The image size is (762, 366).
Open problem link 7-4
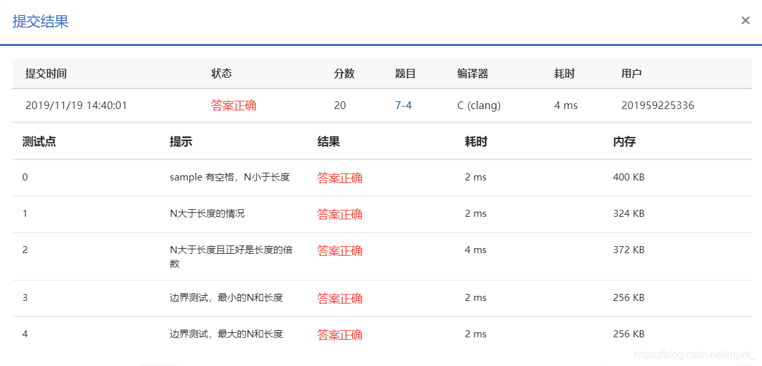pos(403,105)
